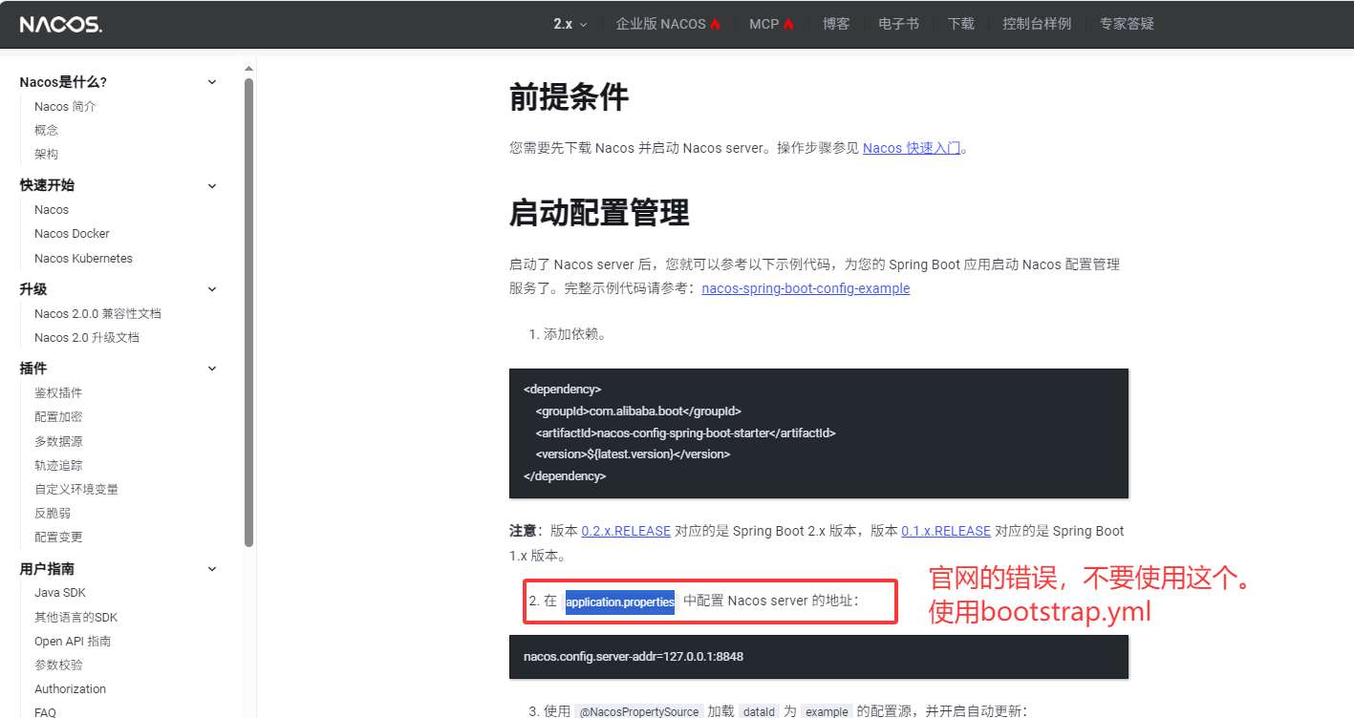Click the version latest.version code line
Image resolution: width=1354 pixels, height=718 pixels.
coord(633,454)
